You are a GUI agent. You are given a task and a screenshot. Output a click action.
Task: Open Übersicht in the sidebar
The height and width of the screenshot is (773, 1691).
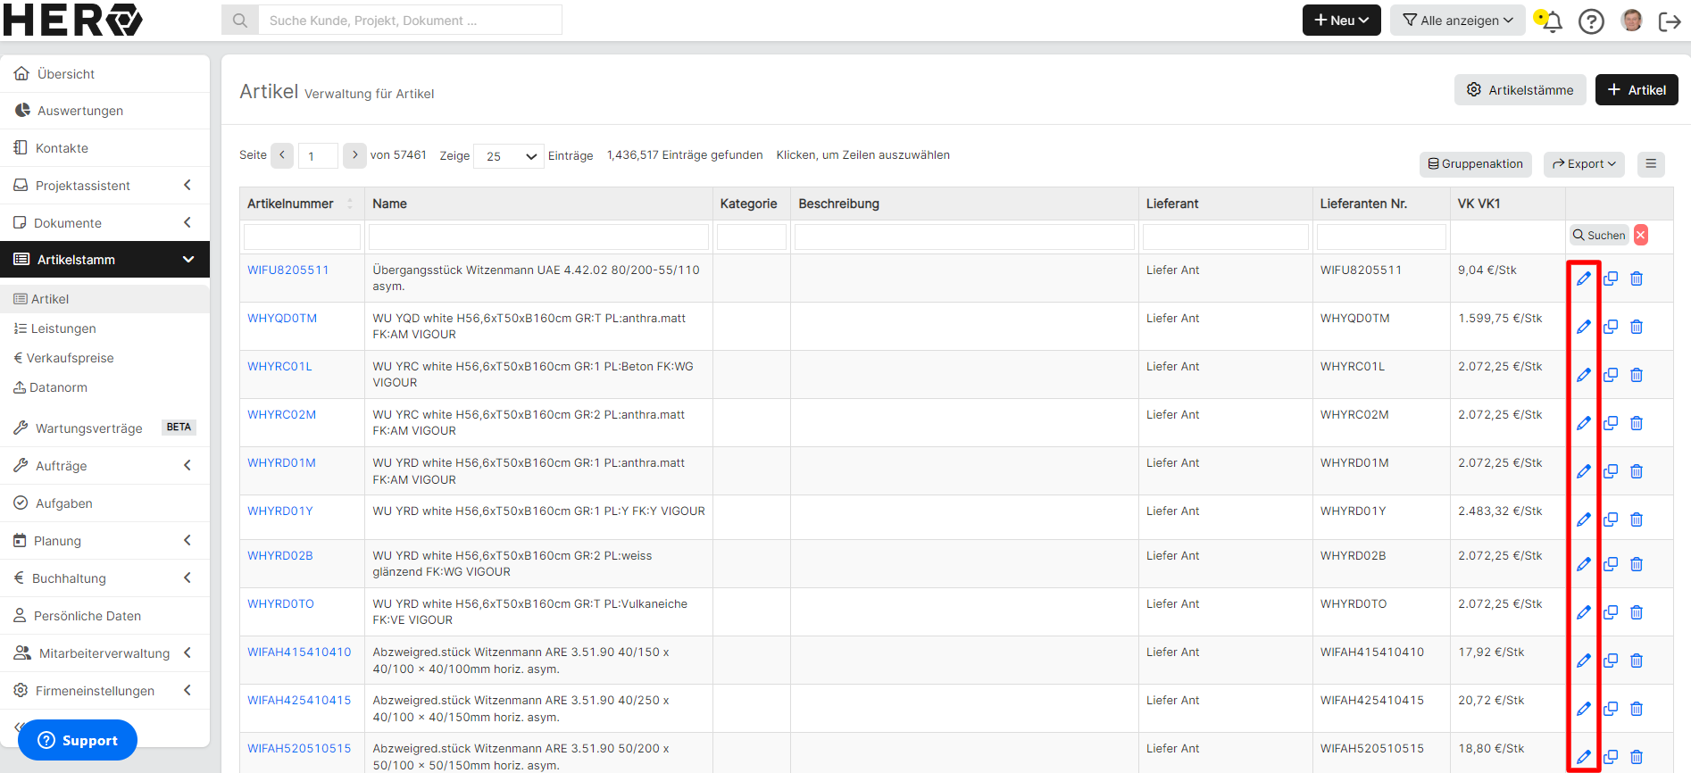(x=104, y=74)
